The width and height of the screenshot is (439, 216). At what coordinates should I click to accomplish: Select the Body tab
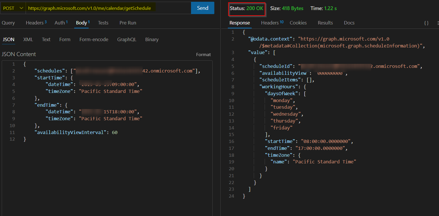[x=83, y=23]
